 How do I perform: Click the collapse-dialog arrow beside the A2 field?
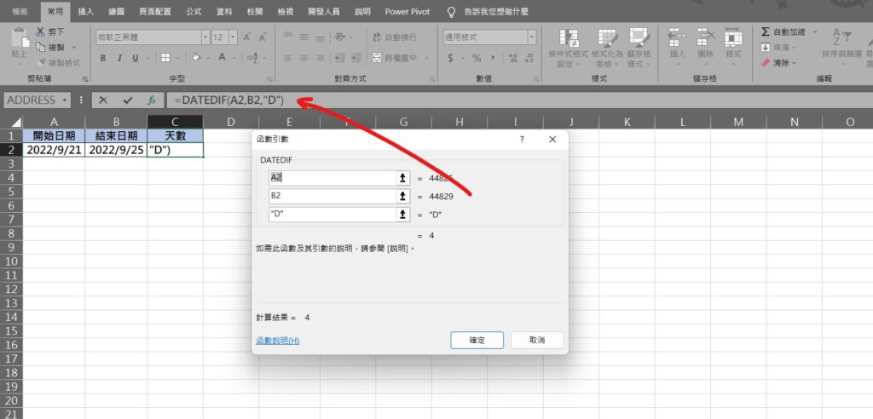(x=402, y=178)
